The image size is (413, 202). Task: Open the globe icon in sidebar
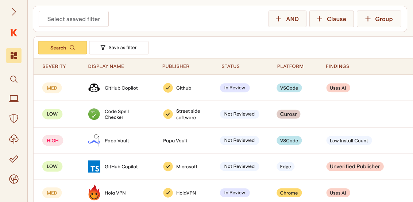14,179
